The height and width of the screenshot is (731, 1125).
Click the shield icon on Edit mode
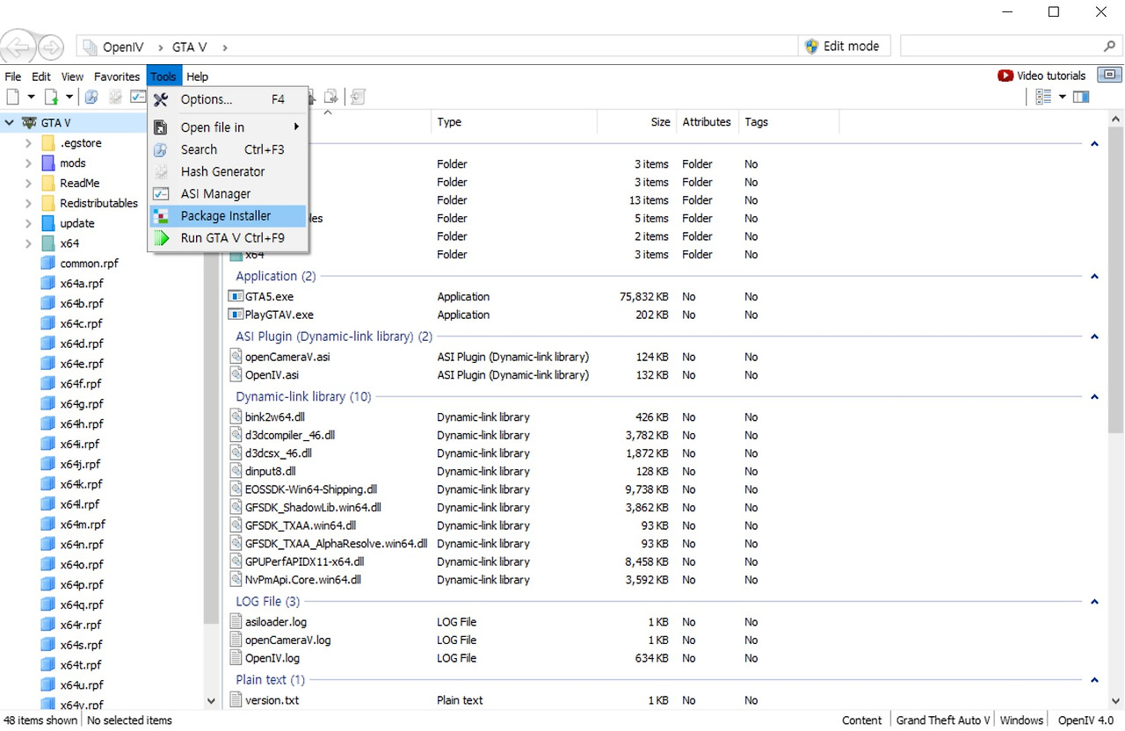811,46
